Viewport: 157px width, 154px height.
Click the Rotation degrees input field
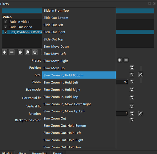coord(122,114)
